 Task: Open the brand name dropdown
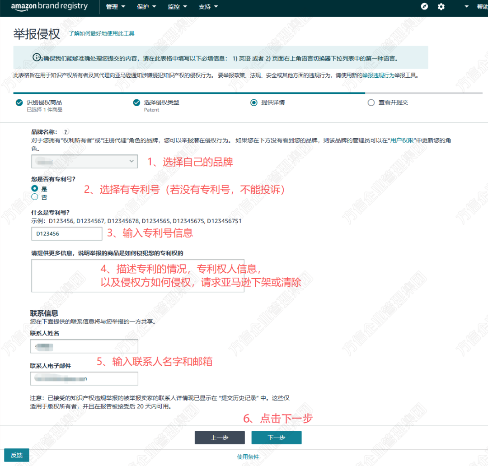[x=84, y=162]
